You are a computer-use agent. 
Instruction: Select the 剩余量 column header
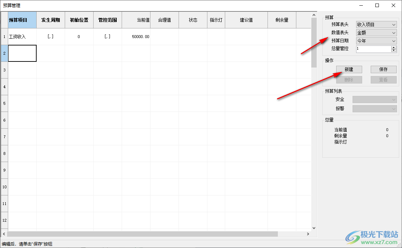pyautogui.click(x=282, y=20)
